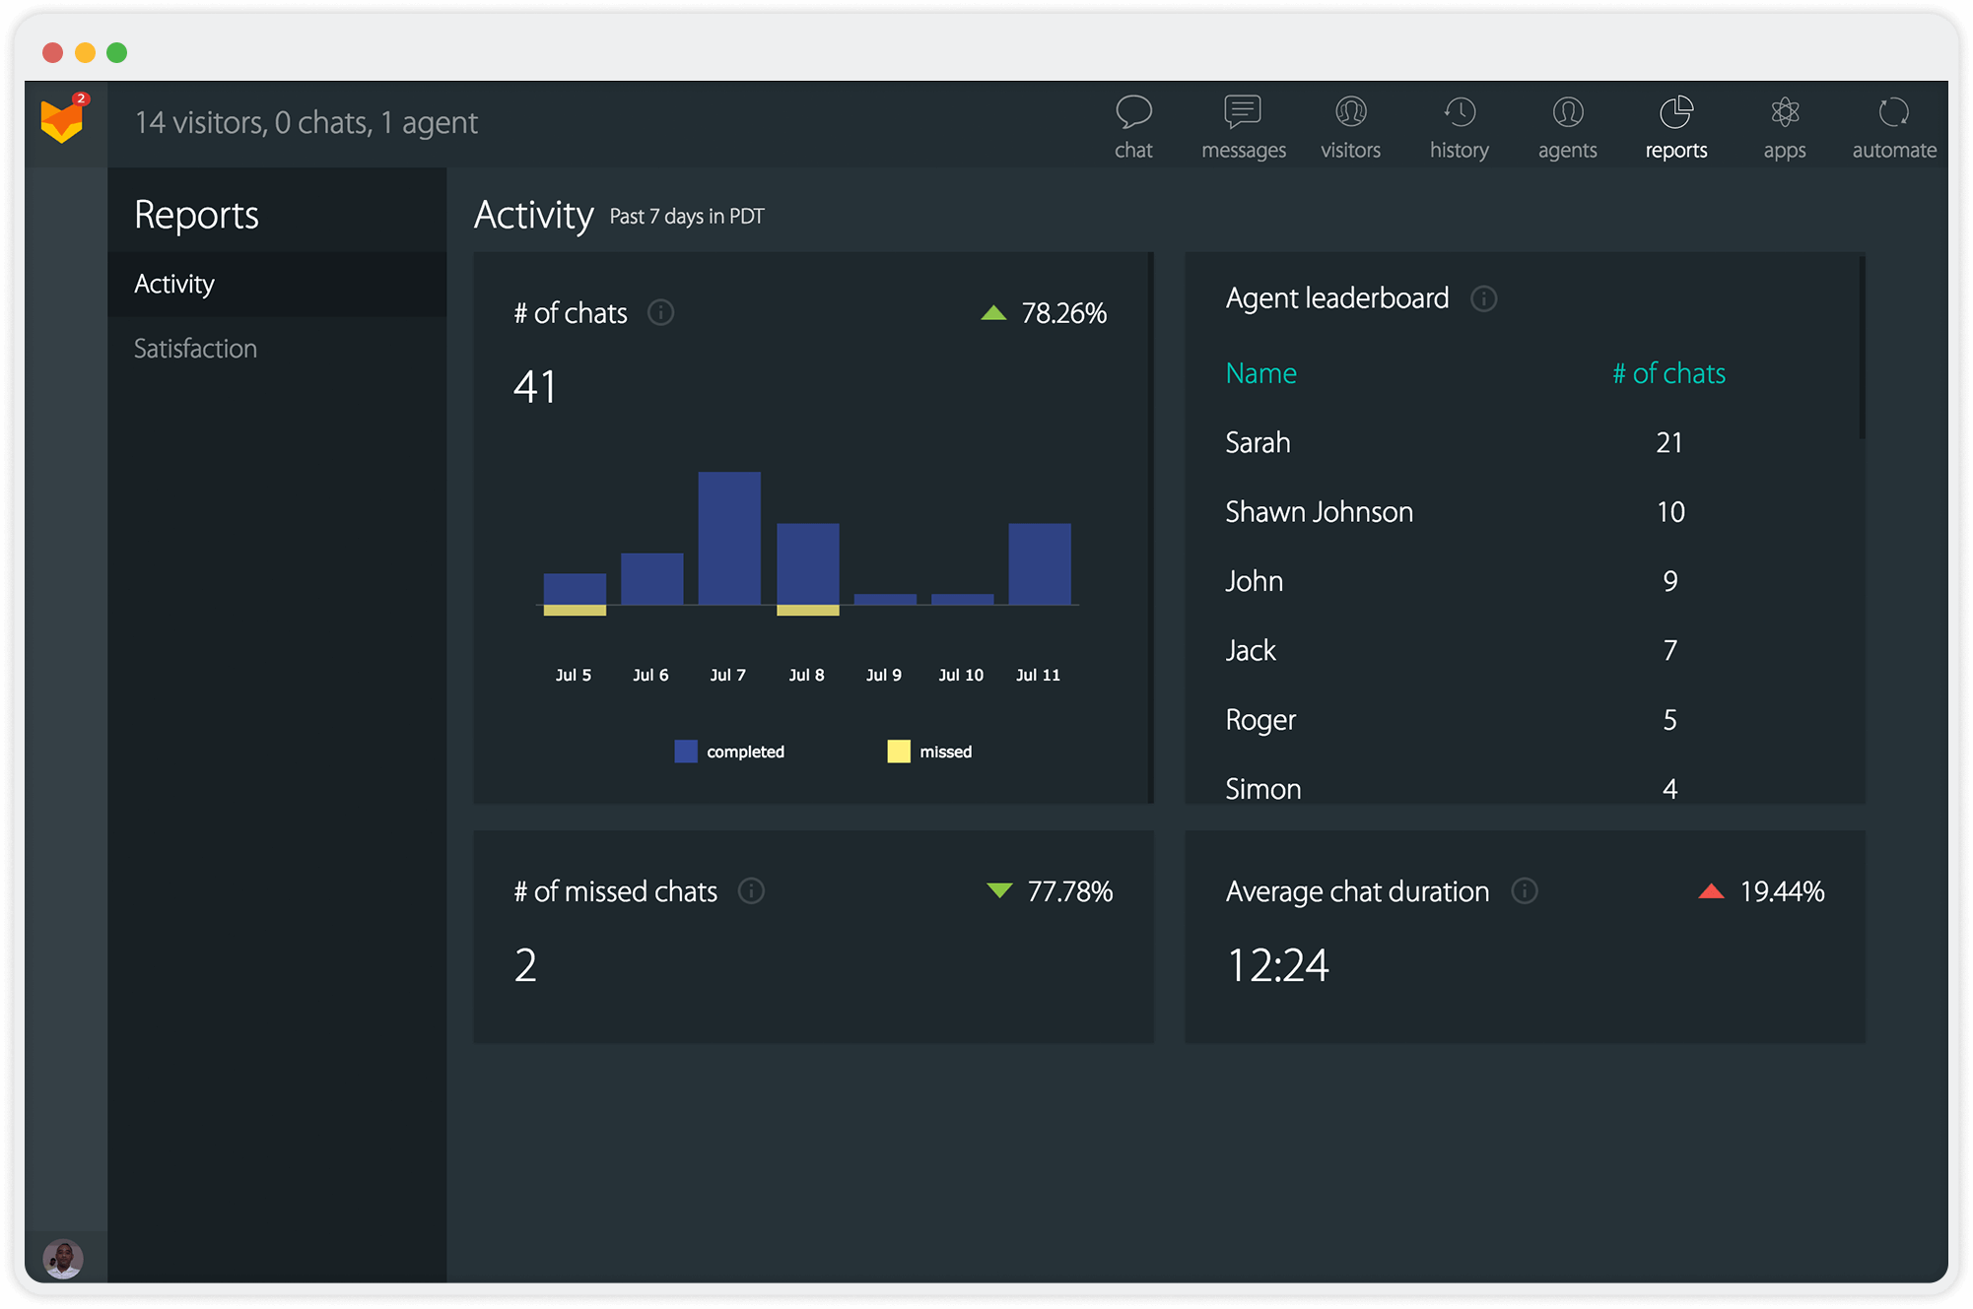Open the Satisfaction report section
The height and width of the screenshot is (1309, 1973).
(x=196, y=348)
